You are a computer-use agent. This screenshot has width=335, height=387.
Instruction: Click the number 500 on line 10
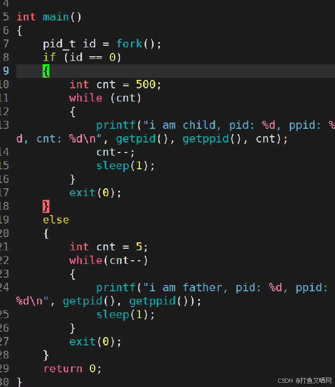click(x=146, y=85)
